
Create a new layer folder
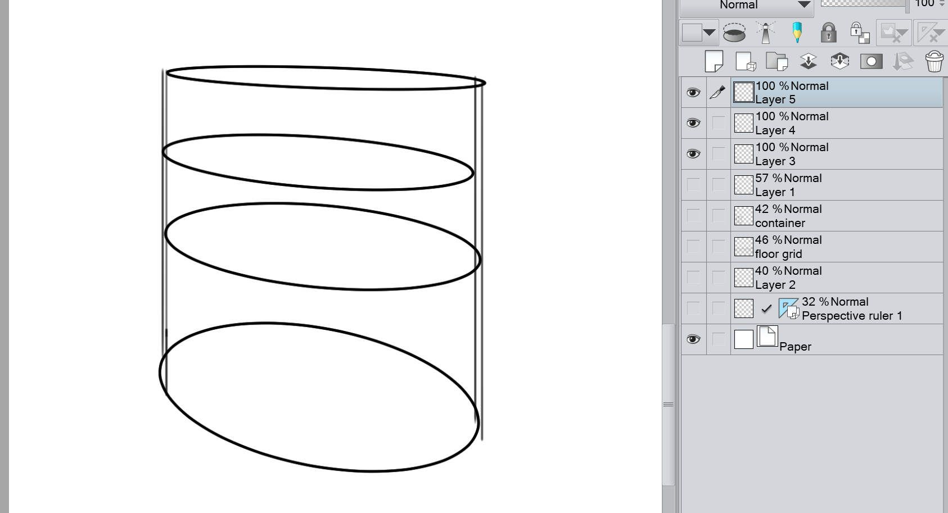point(777,62)
